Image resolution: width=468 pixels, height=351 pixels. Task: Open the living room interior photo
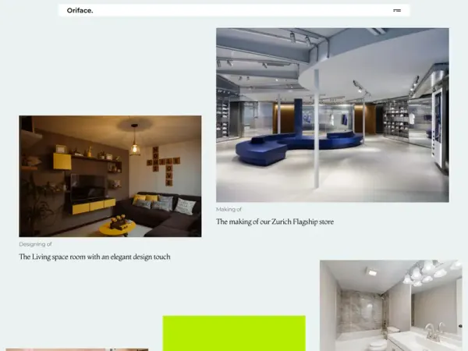tap(110, 176)
